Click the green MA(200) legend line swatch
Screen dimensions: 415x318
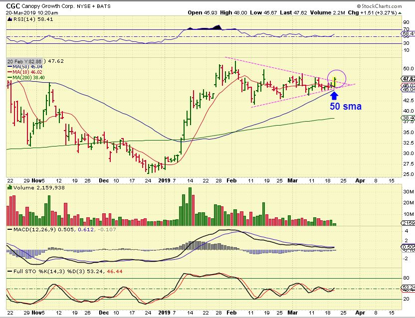[x=9, y=78]
